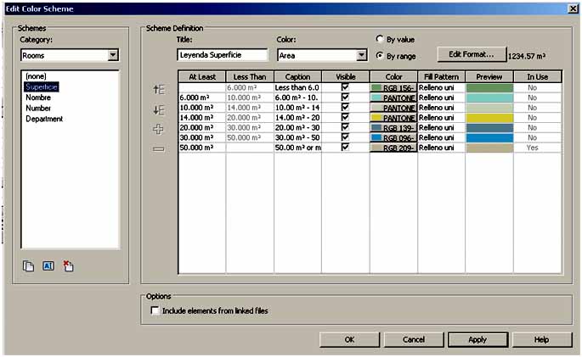Select the By range radio button
The width and height of the screenshot is (582, 357).
click(380, 55)
